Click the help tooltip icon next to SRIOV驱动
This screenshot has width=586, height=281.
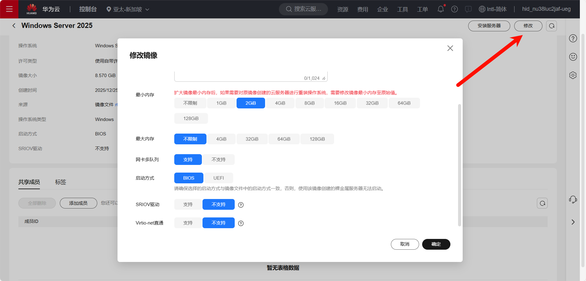pos(241,205)
